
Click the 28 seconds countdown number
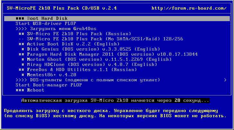(x=177, y=101)
